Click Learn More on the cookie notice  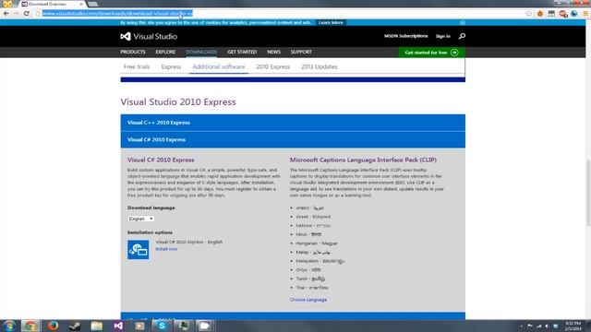tap(331, 22)
